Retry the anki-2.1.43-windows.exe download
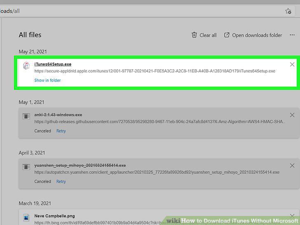 pyautogui.click(x=61, y=131)
